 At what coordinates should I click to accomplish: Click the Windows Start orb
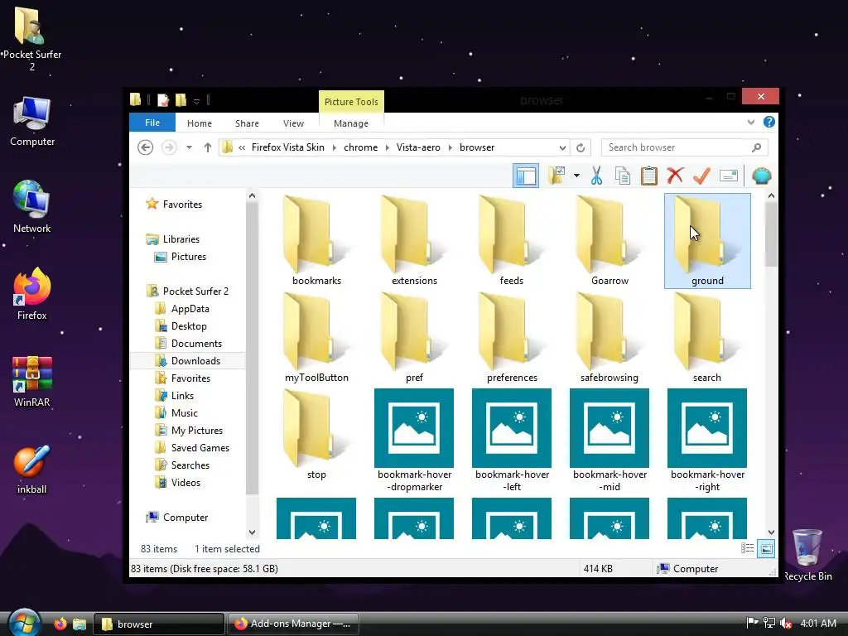click(24, 623)
